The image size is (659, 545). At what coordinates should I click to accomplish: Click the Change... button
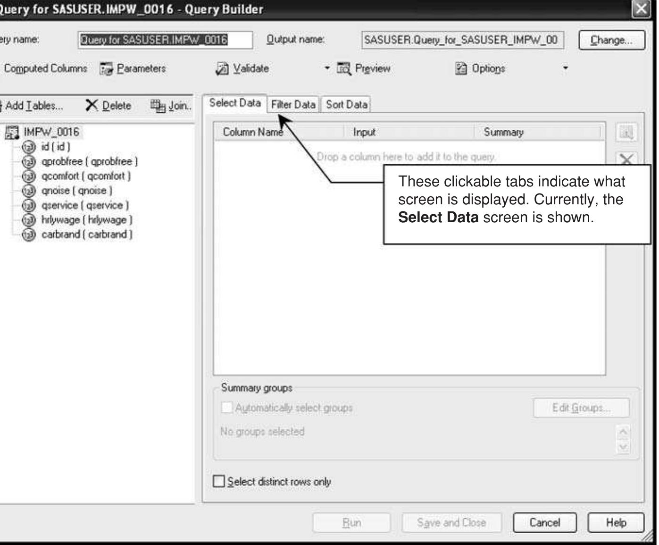coord(612,40)
